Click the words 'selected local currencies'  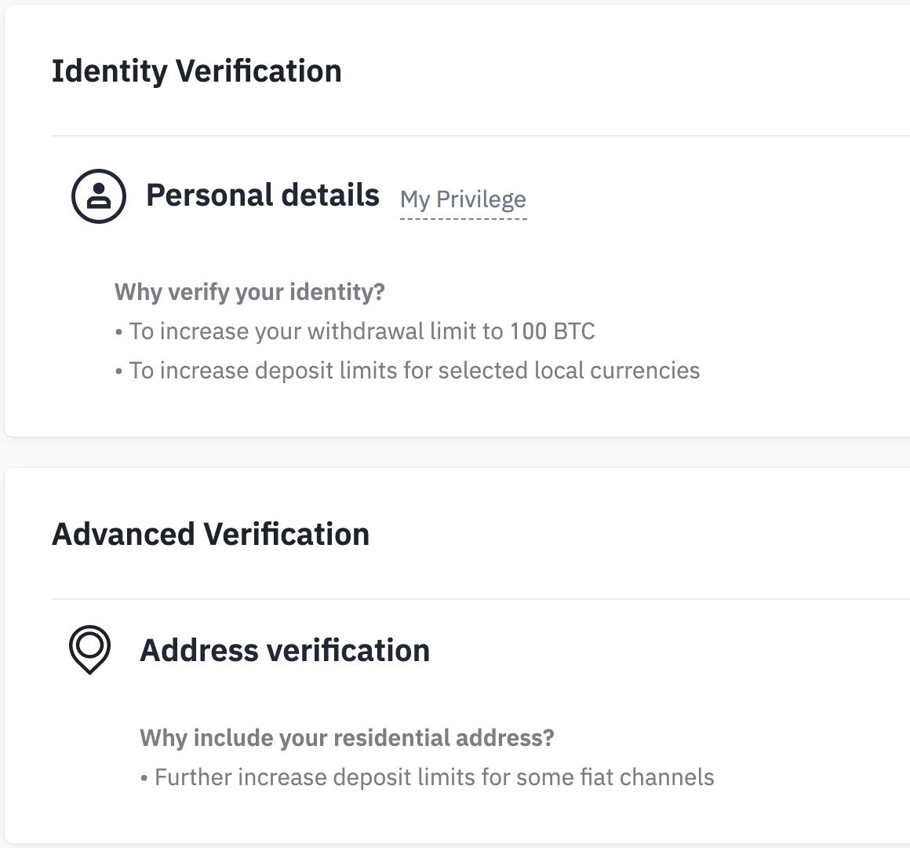click(x=569, y=371)
